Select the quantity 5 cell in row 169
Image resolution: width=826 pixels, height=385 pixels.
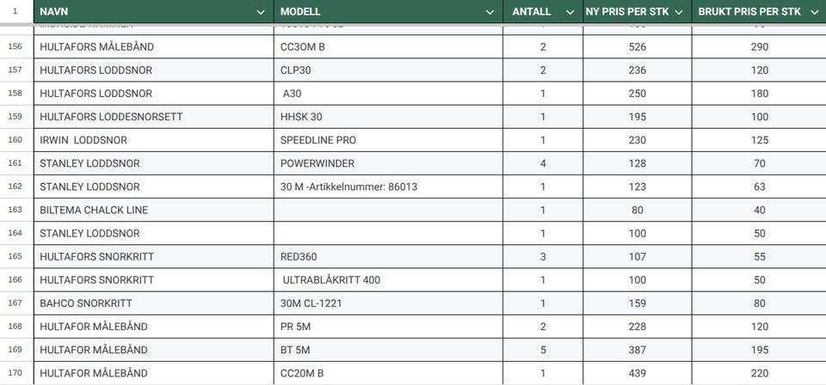[x=543, y=350]
